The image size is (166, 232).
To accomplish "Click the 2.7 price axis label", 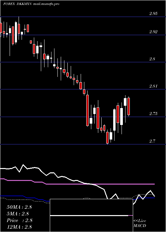I will click(152, 141).
